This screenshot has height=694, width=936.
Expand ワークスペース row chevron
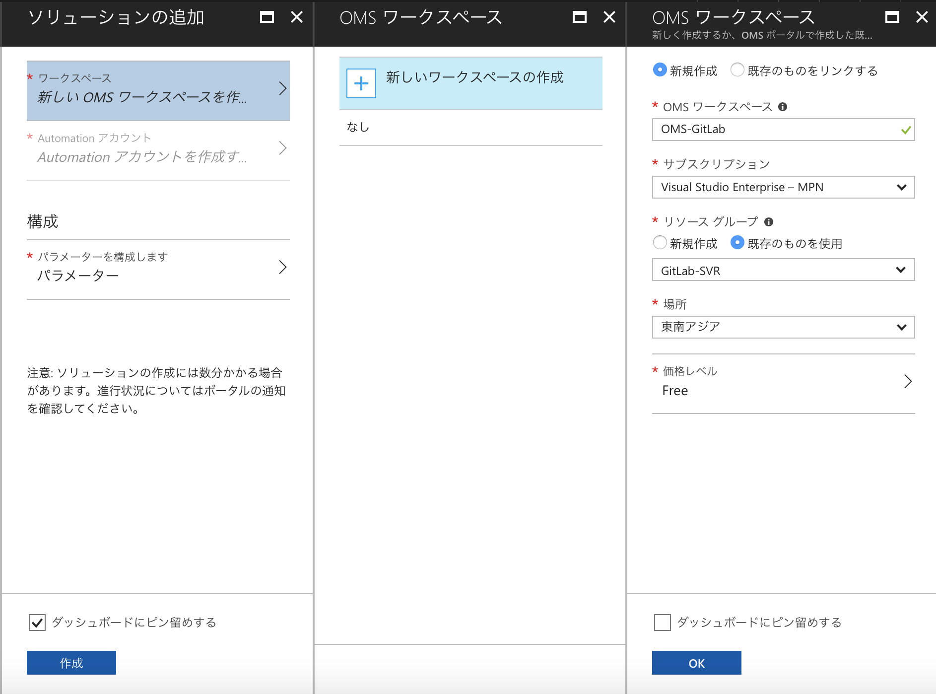(x=282, y=88)
